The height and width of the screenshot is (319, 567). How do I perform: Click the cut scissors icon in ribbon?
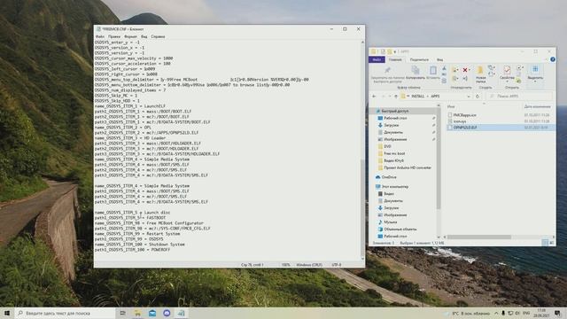(445, 68)
